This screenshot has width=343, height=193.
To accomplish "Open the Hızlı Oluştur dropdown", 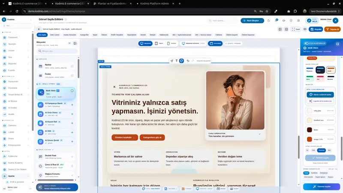I will point(253,21).
